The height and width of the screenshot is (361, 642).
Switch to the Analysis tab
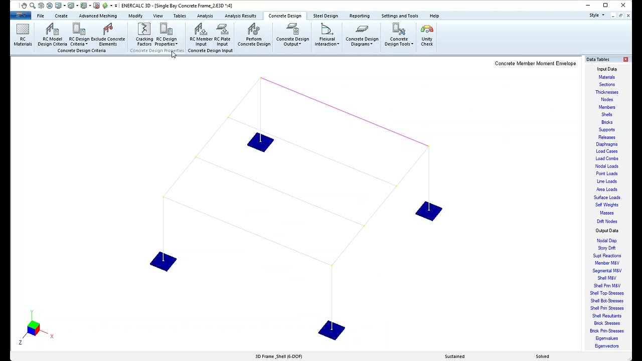(x=205, y=16)
